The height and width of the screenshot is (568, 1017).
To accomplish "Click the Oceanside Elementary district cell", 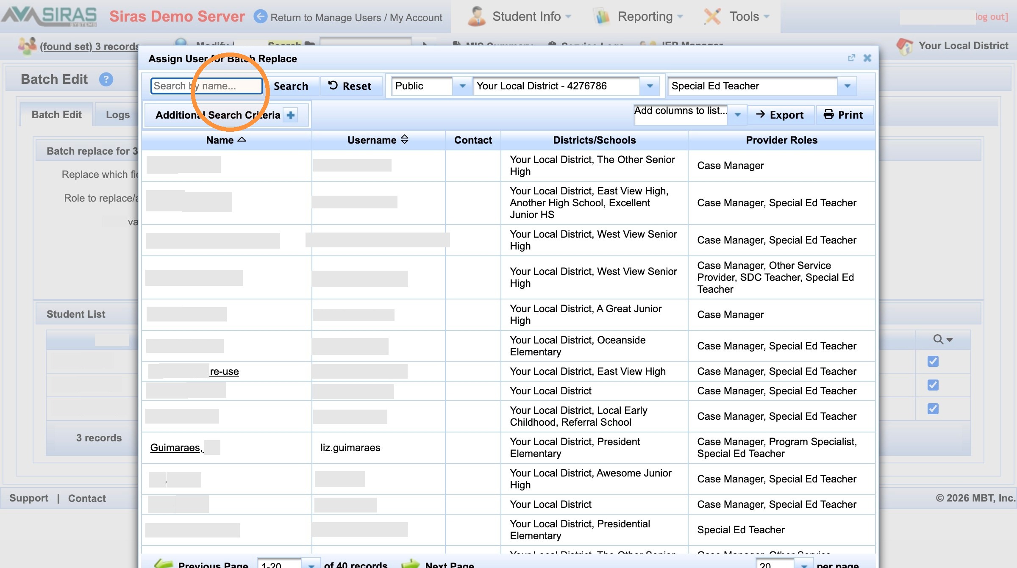I will (x=594, y=346).
